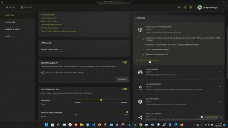The image size is (228, 128).
Task: Click the system RAM requirement text
Action: tap(157, 49)
